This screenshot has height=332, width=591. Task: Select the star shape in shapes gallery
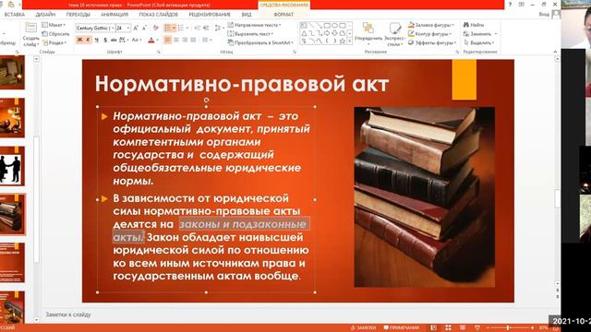click(x=343, y=41)
